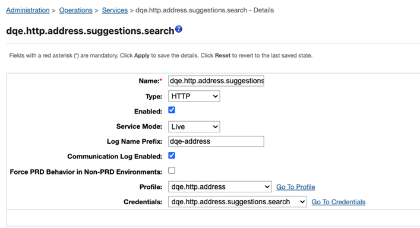This screenshot has height=228, width=420.
Task: Click the Type dropdown arrow chevron
Action: pos(215,96)
